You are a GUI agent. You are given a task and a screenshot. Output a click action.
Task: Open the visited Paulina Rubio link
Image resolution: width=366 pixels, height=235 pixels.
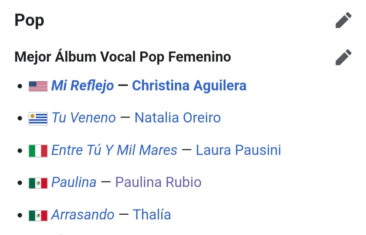point(158,182)
